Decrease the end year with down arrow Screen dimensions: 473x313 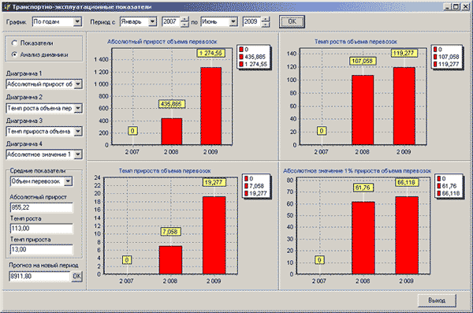pyautogui.click(x=266, y=24)
